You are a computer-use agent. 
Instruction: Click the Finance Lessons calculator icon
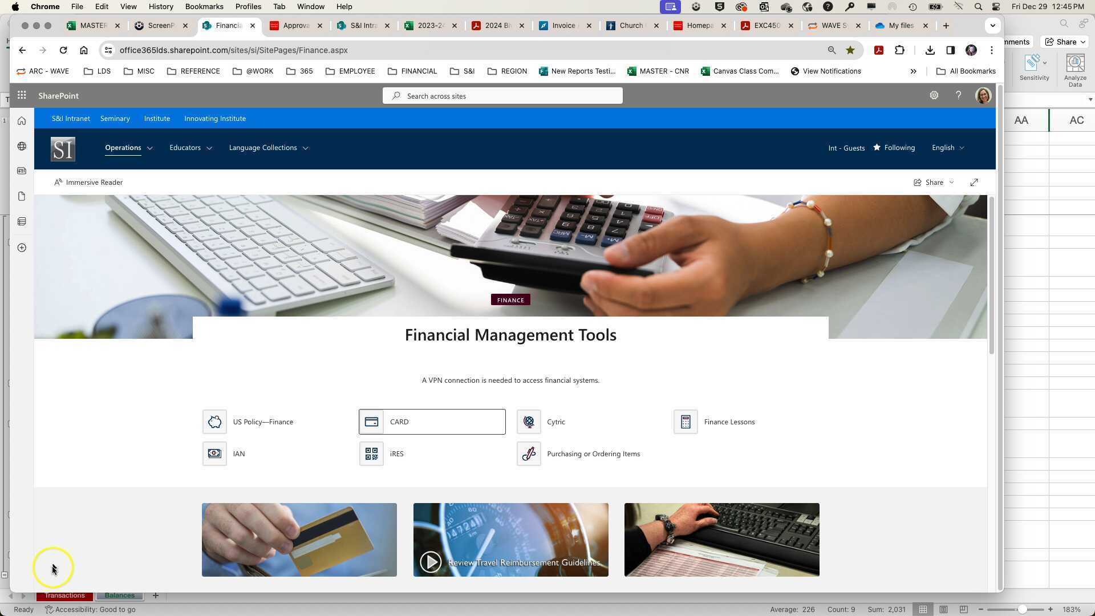tap(686, 422)
